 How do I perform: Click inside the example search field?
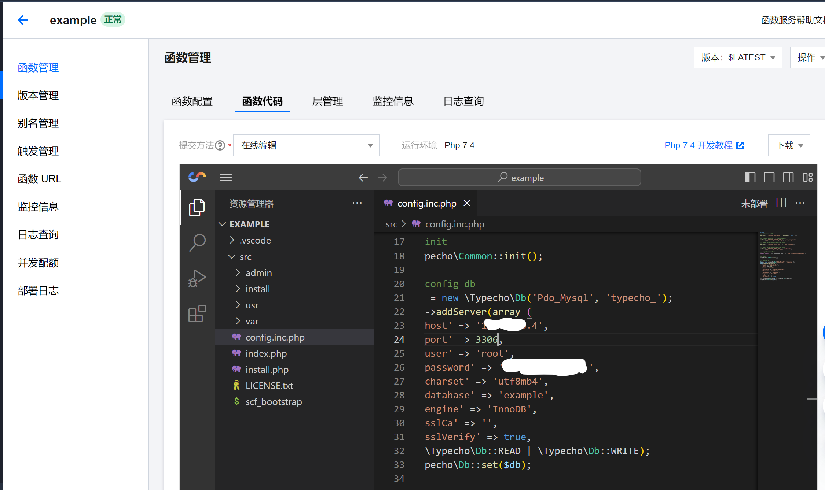tap(519, 177)
